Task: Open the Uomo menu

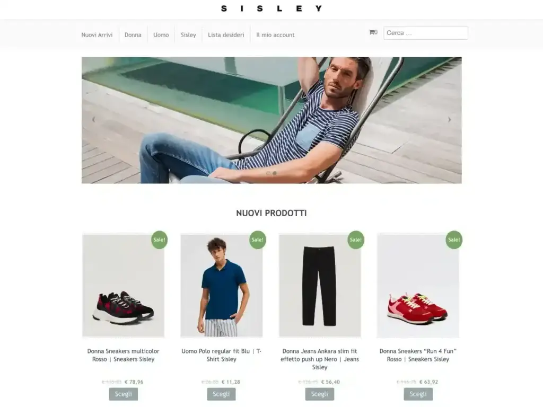Action: point(161,35)
